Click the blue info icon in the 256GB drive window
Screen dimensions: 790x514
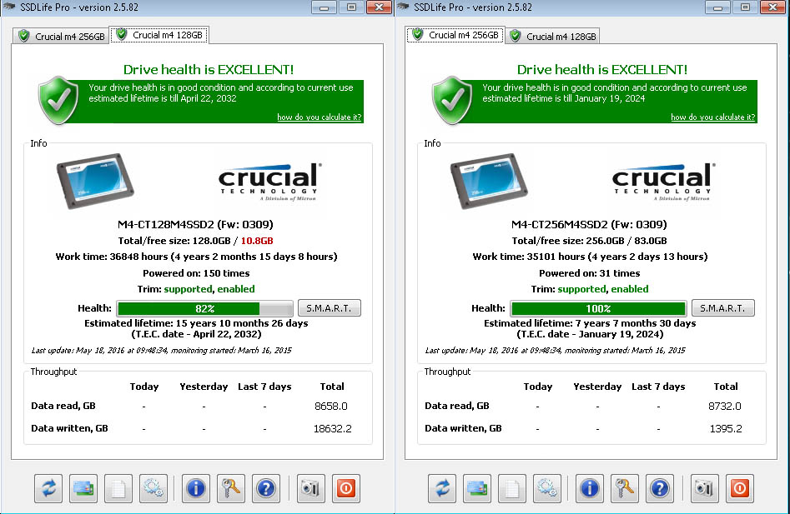pyautogui.click(x=590, y=488)
